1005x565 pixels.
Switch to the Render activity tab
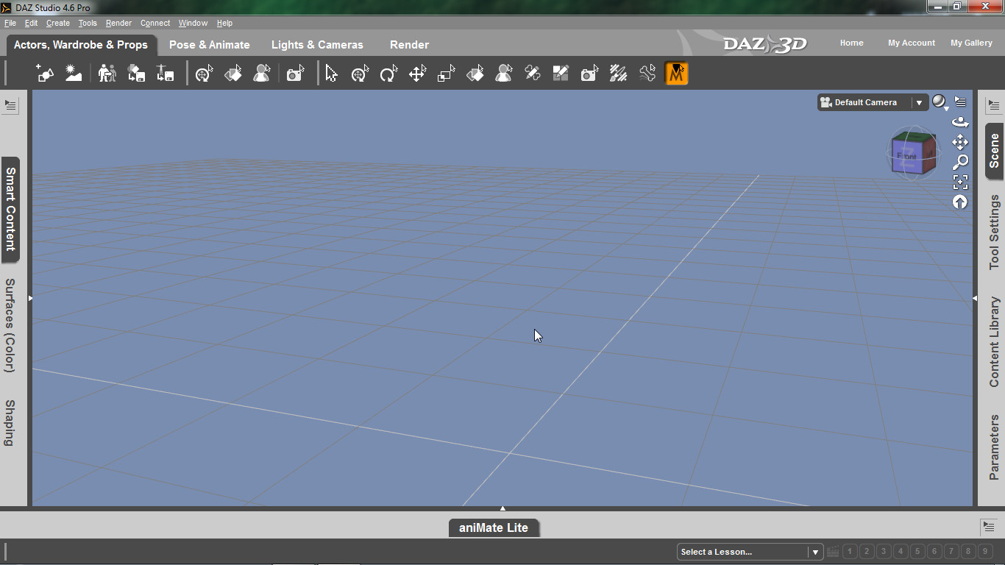(409, 45)
